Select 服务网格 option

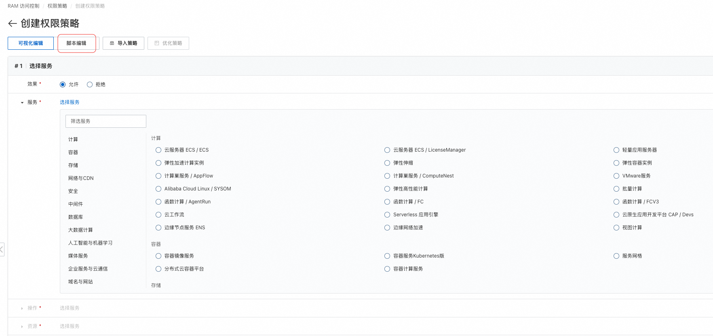[x=616, y=256]
